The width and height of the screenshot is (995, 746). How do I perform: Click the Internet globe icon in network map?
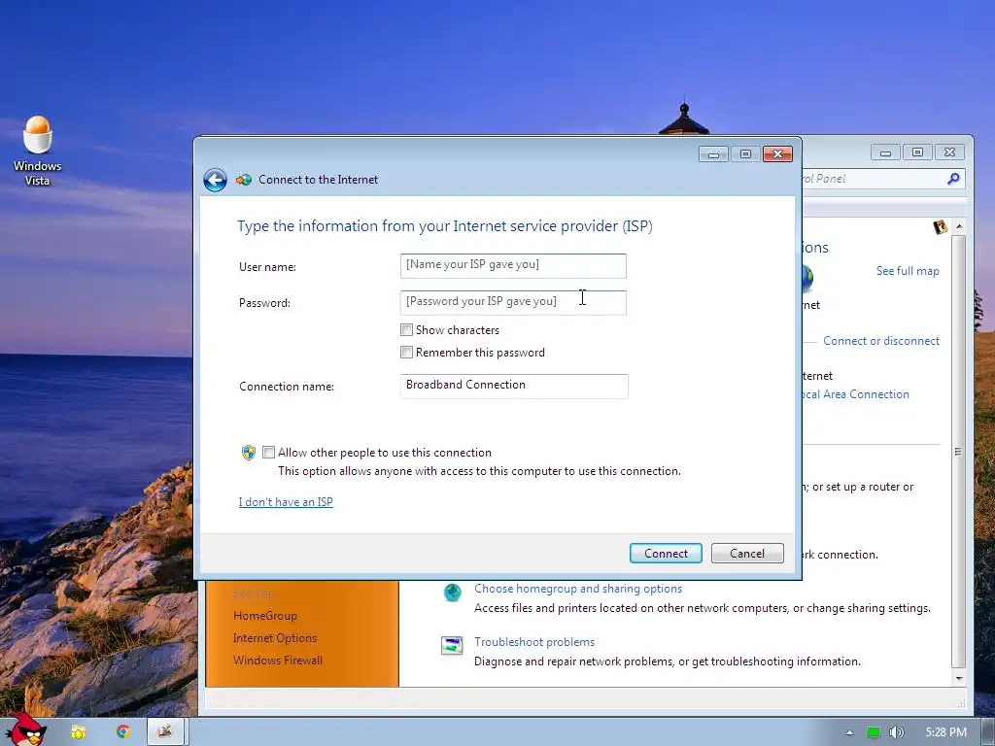807,278
